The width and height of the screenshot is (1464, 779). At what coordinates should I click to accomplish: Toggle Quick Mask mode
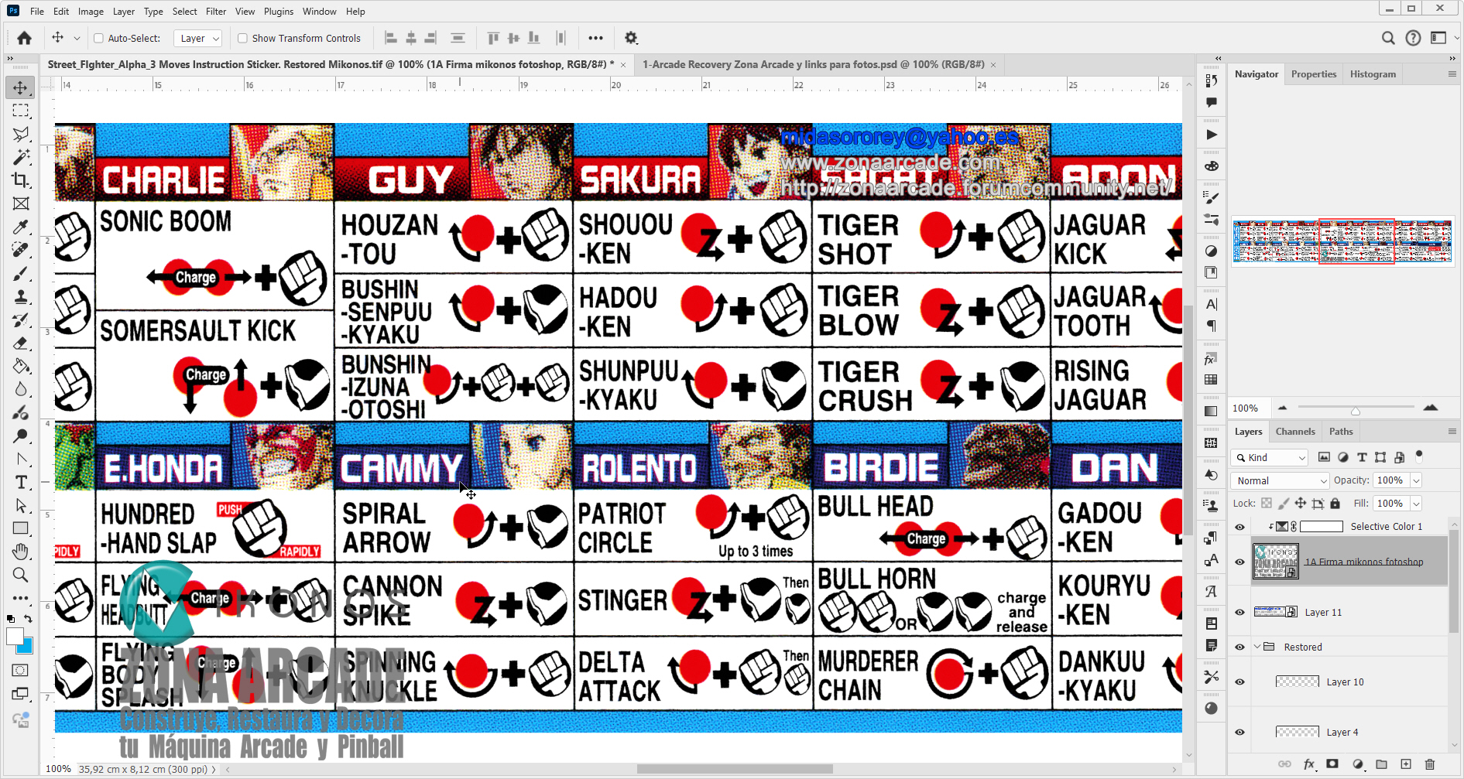click(21, 671)
